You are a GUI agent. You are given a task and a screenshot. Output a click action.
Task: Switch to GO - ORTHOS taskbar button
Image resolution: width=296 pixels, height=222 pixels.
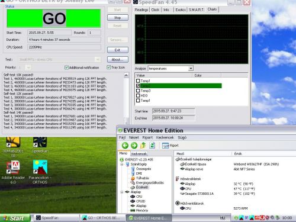tap(102, 218)
